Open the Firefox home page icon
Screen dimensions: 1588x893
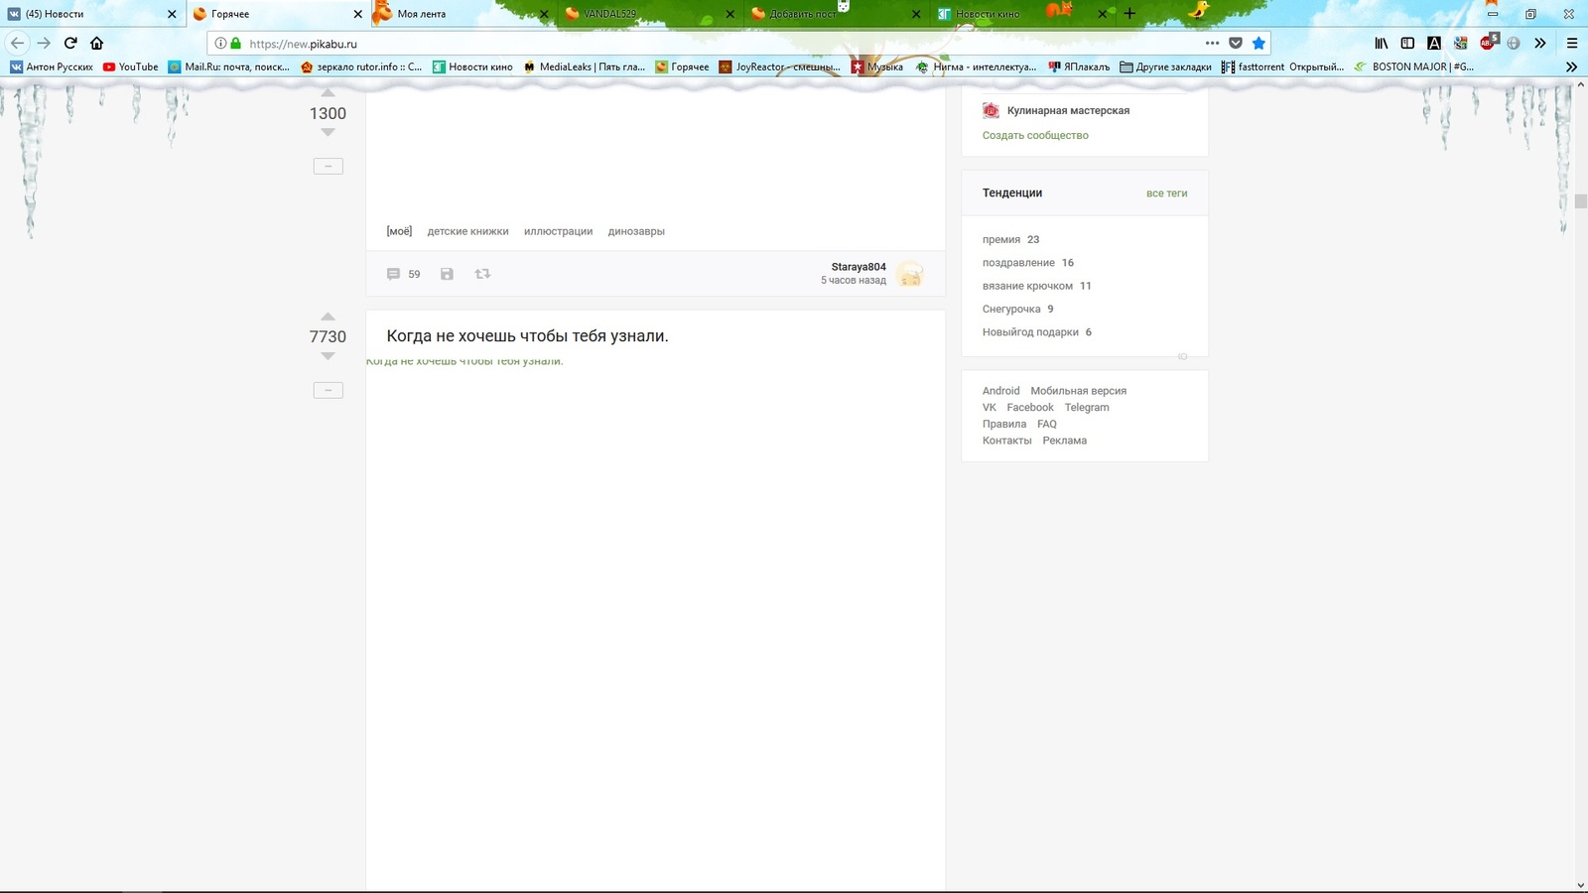coord(96,43)
